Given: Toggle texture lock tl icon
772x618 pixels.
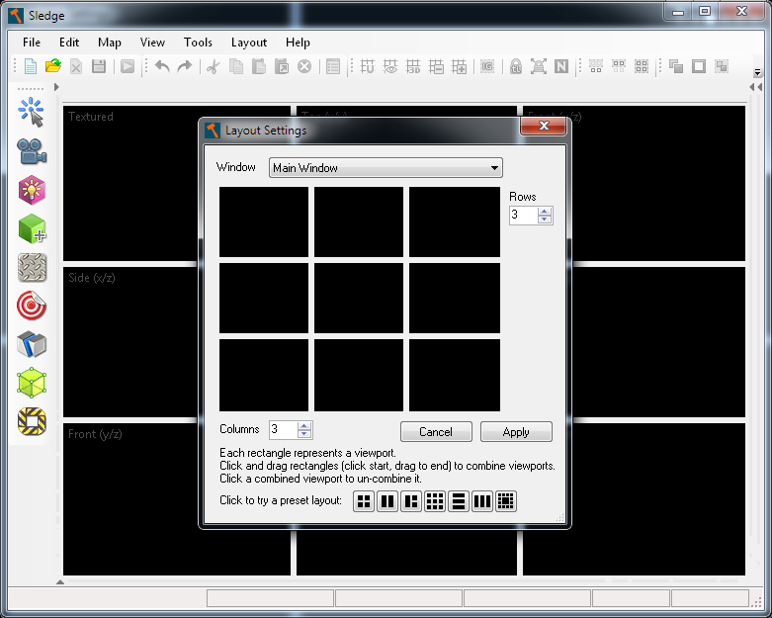Looking at the screenshot, I should 515,66.
